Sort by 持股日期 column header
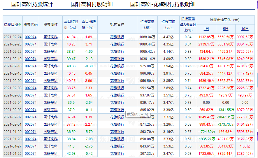The width and height of the screenshot is (258, 158). (11, 24)
